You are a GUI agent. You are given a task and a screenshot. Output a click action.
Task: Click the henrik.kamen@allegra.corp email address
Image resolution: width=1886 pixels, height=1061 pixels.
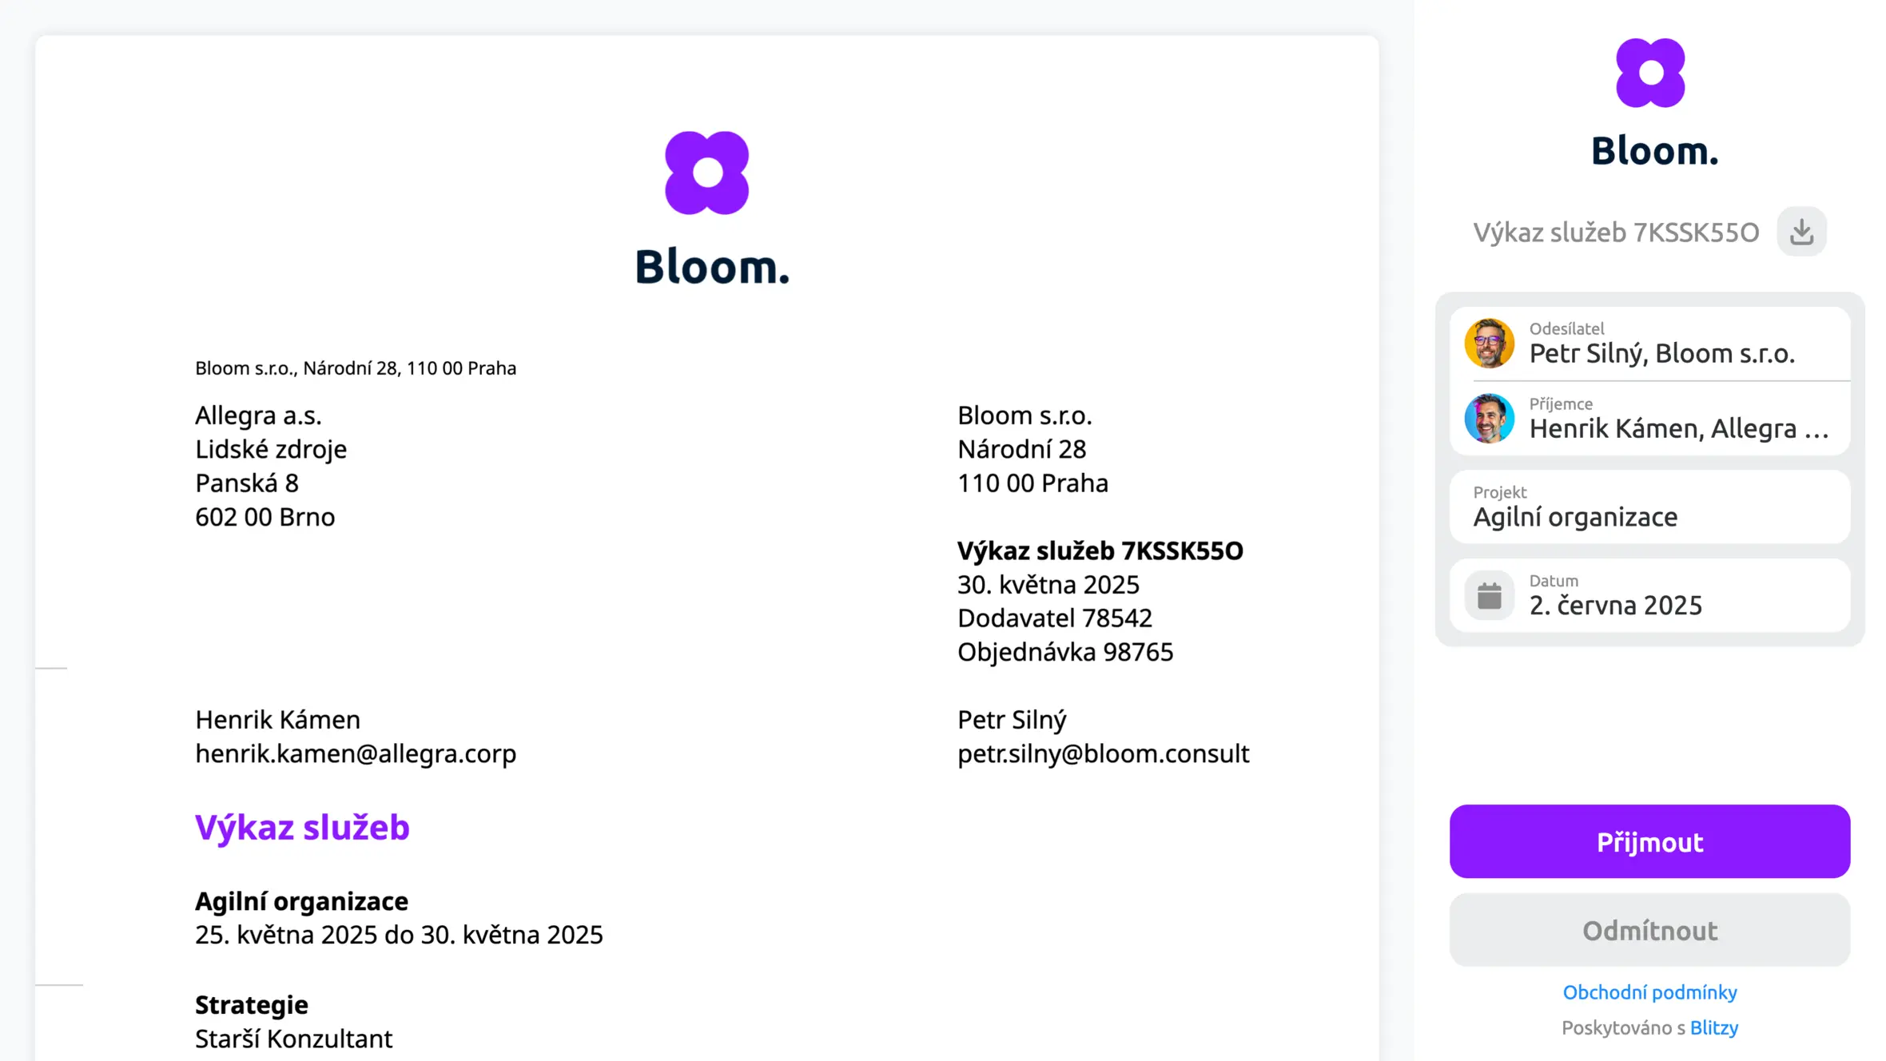[356, 753]
